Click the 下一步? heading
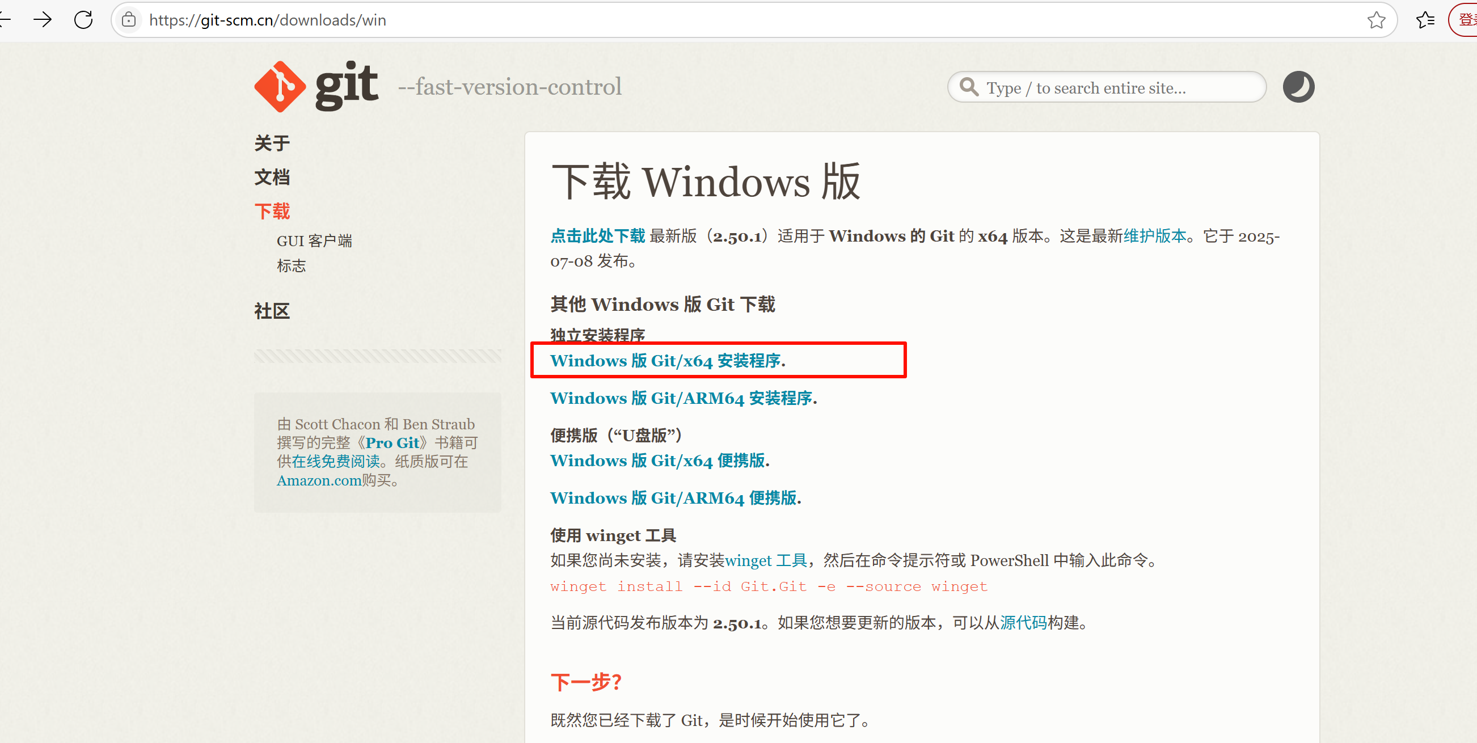The width and height of the screenshot is (1477, 743). [586, 682]
